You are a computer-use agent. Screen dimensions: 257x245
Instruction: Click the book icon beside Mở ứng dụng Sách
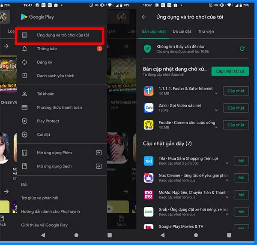[x=24, y=166]
